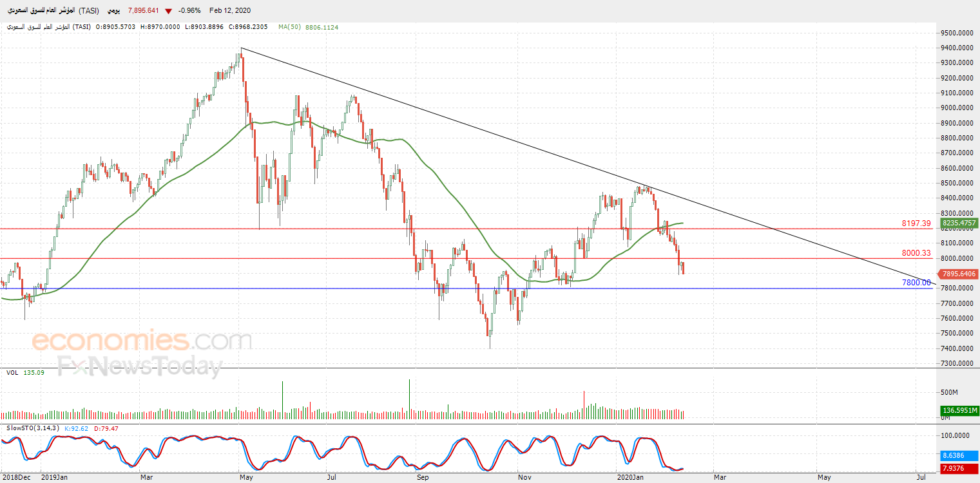
Task: Click the H:8970.0000 high value
Action: [x=161, y=27]
